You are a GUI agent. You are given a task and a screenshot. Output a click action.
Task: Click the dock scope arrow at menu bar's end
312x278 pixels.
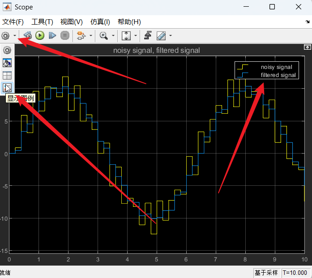(x=308, y=21)
